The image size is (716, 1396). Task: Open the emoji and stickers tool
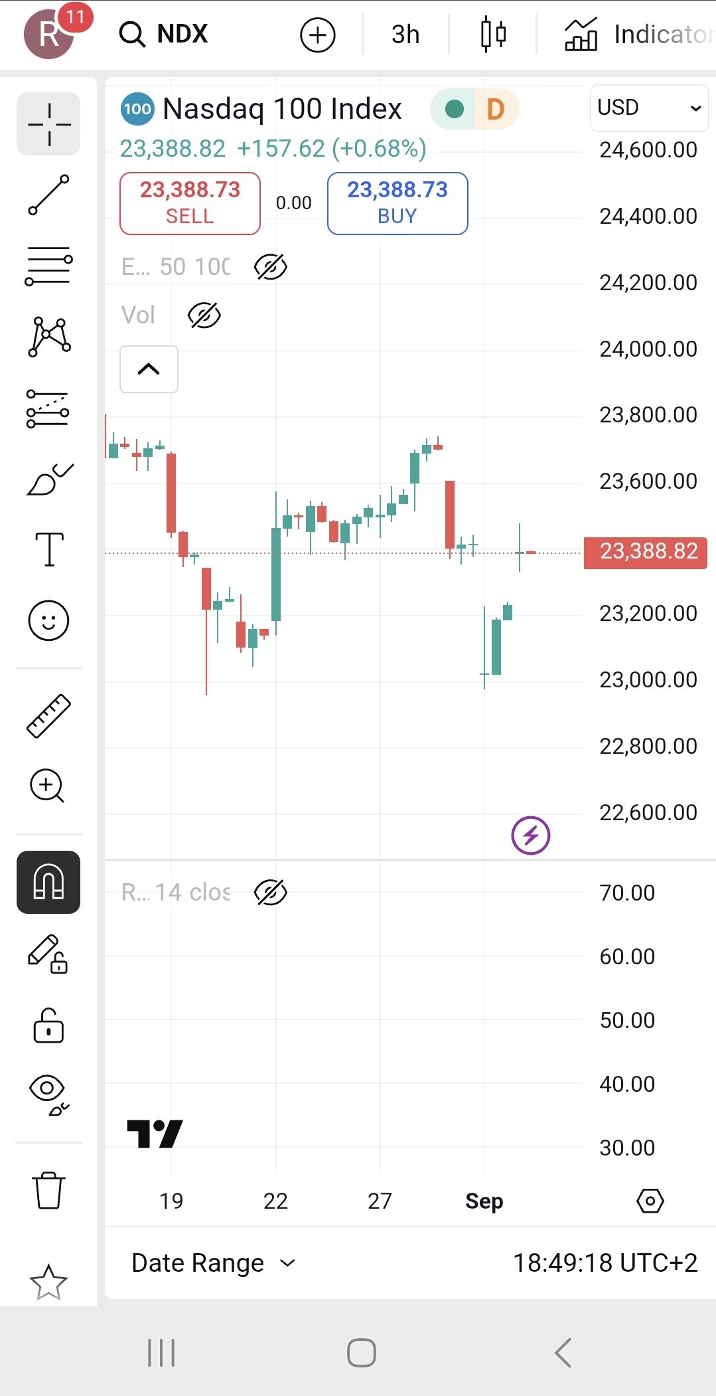[48, 620]
